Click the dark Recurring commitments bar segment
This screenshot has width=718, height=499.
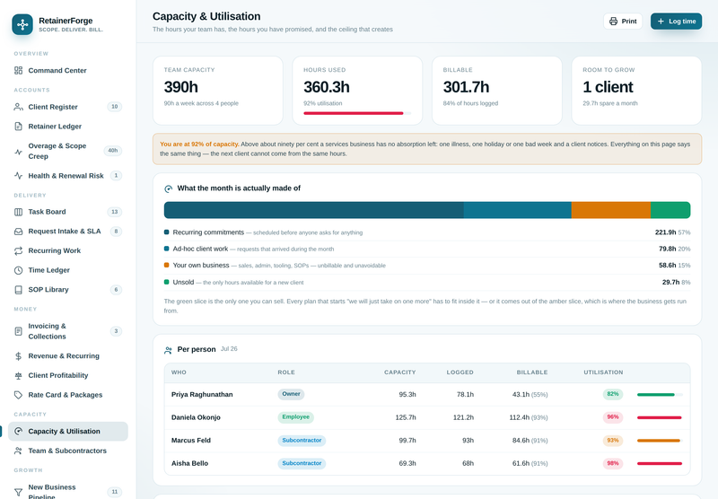click(x=313, y=210)
